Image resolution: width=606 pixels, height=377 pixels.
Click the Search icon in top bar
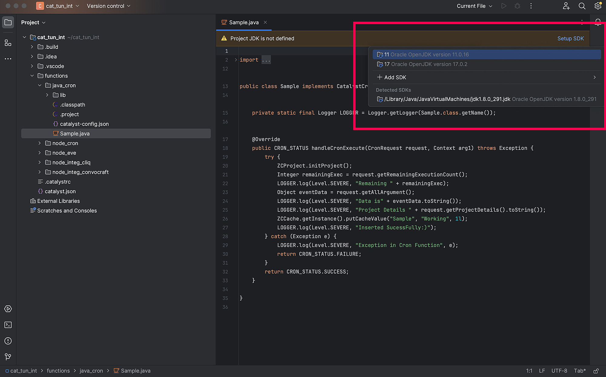click(x=582, y=6)
